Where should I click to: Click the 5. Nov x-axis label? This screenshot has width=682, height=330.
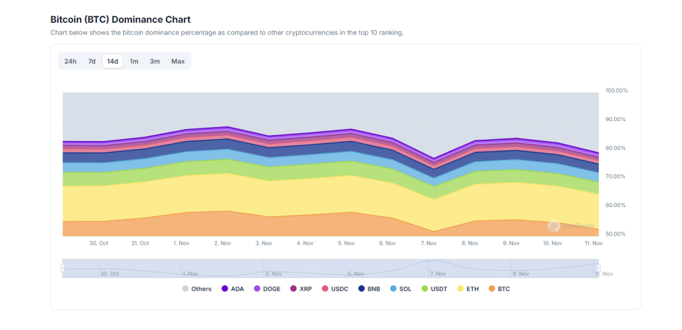pos(346,243)
